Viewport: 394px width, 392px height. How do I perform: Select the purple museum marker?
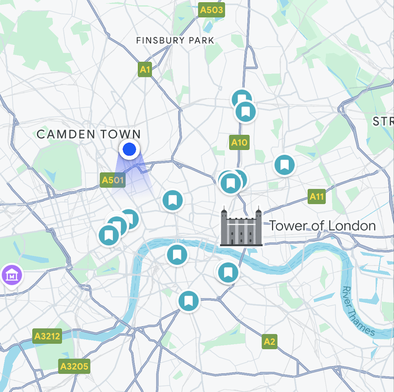(x=12, y=275)
